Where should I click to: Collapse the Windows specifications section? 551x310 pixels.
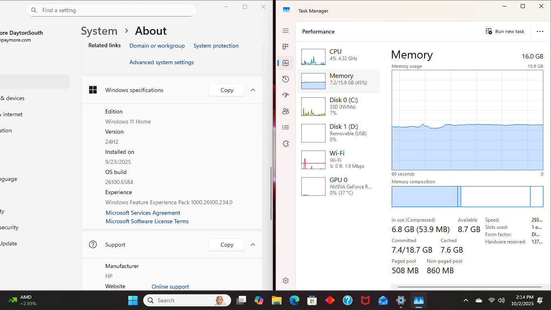pos(253,90)
